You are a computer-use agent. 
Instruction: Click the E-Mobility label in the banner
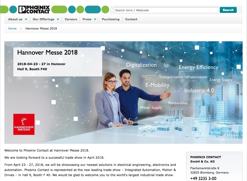click(157, 85)
